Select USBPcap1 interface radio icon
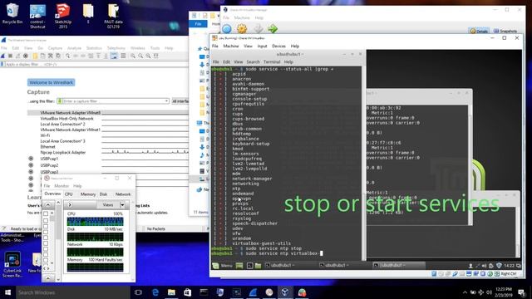The image size is (532, 299). (x=31, y=159)
